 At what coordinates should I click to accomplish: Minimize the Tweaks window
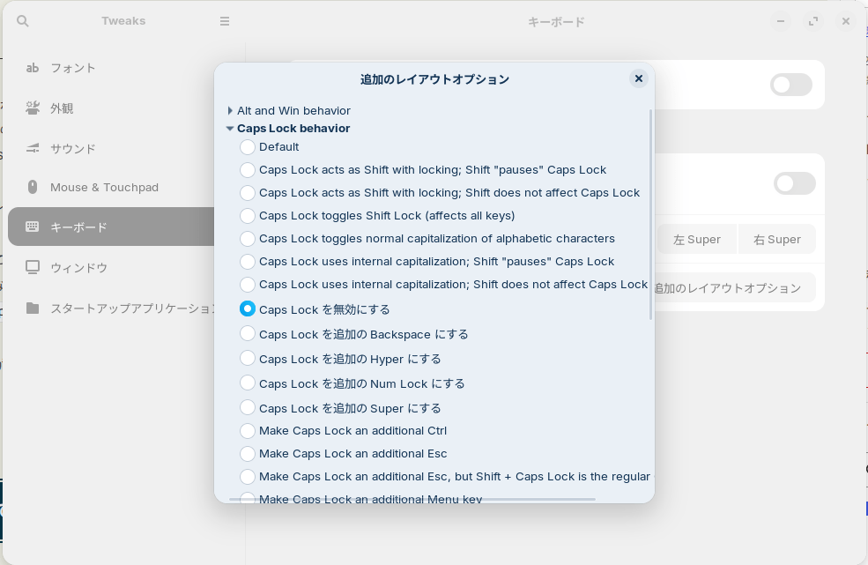tap(781, 21)
